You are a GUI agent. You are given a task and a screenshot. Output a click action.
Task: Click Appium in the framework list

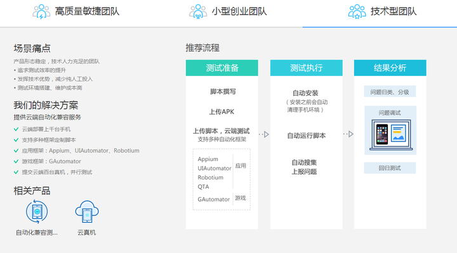point(208,159)
